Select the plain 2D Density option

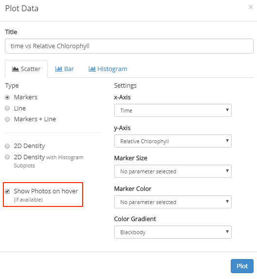coord(7,146)
